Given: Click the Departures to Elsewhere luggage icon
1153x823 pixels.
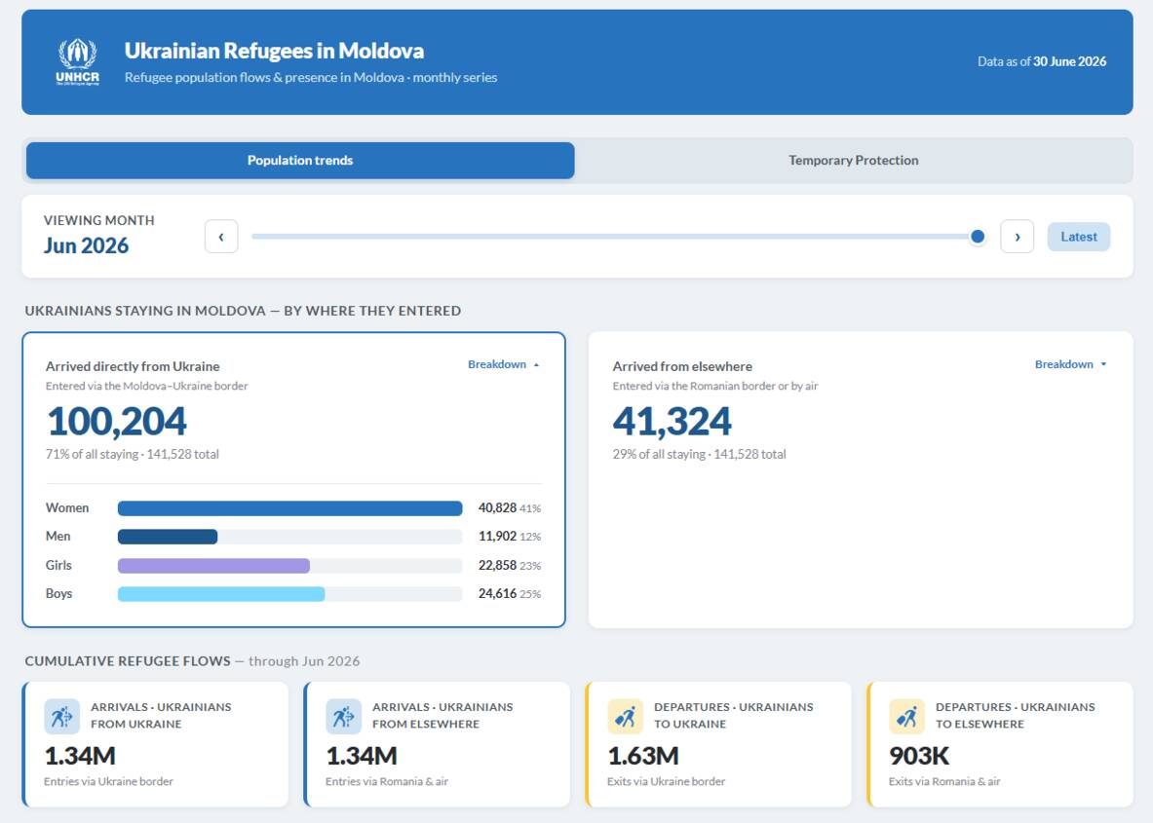Looking at the screenshot, I should tap(906, 717).
